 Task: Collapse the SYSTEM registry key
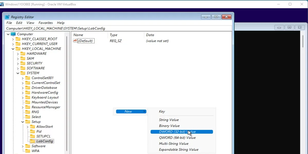(17, 73)
